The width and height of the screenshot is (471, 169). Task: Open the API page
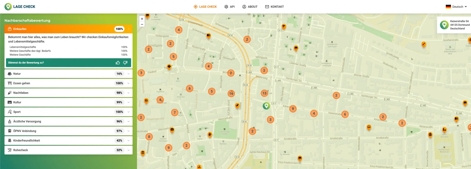(x=230, y=6)
